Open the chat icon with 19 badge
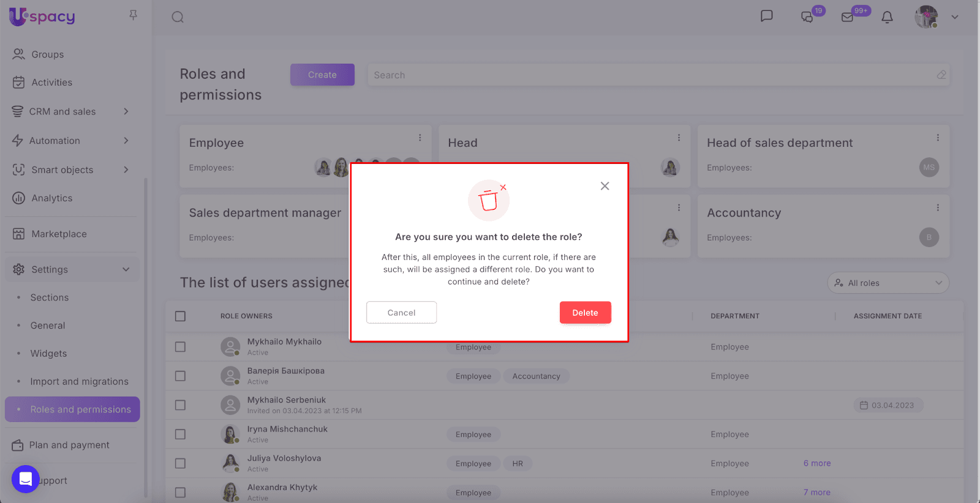 [807, 17]
